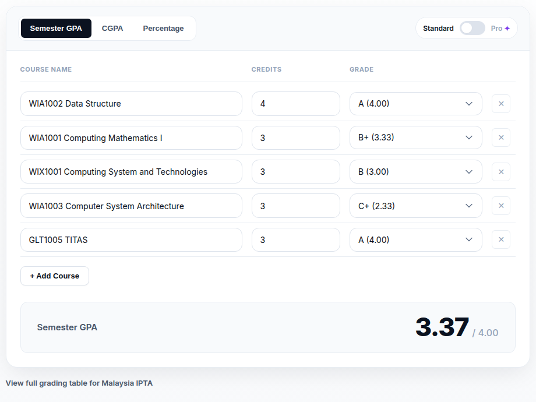Click the 3.37 semester GPA result
This screenshot has height=402, width=536.
pyautogui.click(x=442, y=327)
